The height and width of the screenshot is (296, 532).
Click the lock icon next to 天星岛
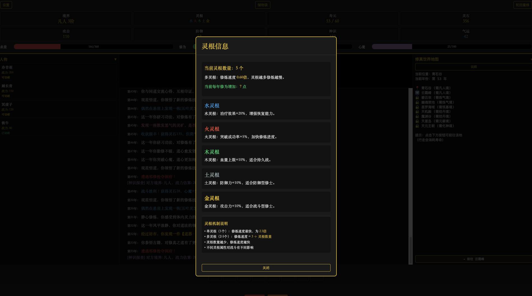pyautogui.click(x=417, y=121)
